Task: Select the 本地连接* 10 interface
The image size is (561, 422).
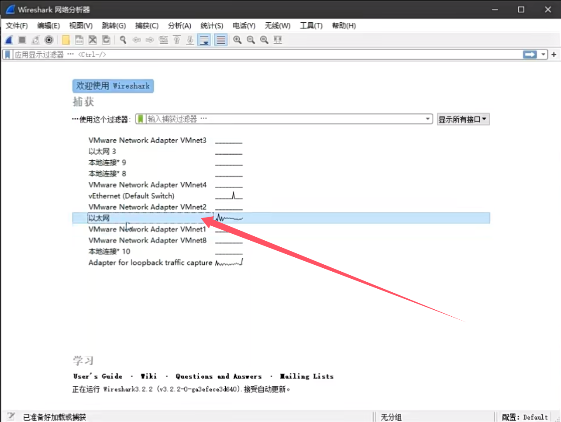Action: tap(110, 251)
